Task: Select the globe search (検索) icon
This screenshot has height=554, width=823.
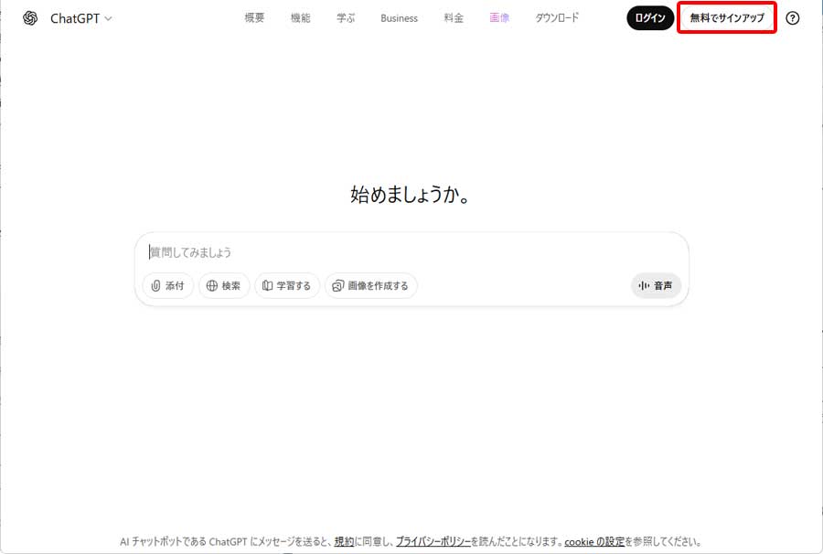Action: coord(210,285)
